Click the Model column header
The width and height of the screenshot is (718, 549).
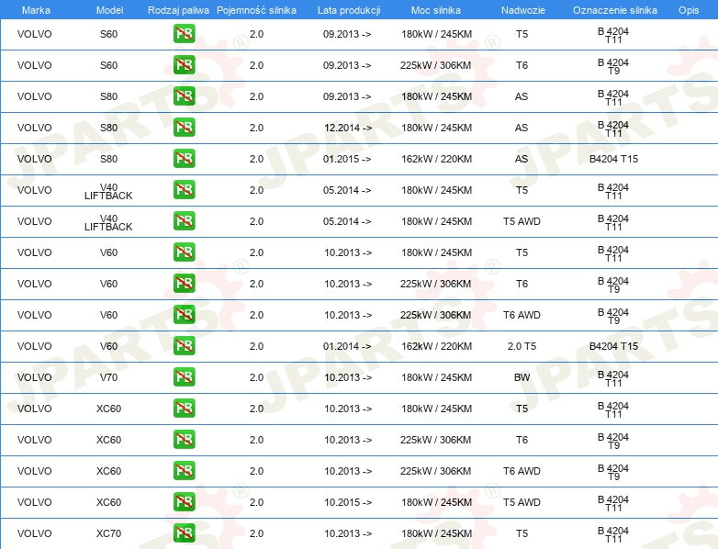108,9
